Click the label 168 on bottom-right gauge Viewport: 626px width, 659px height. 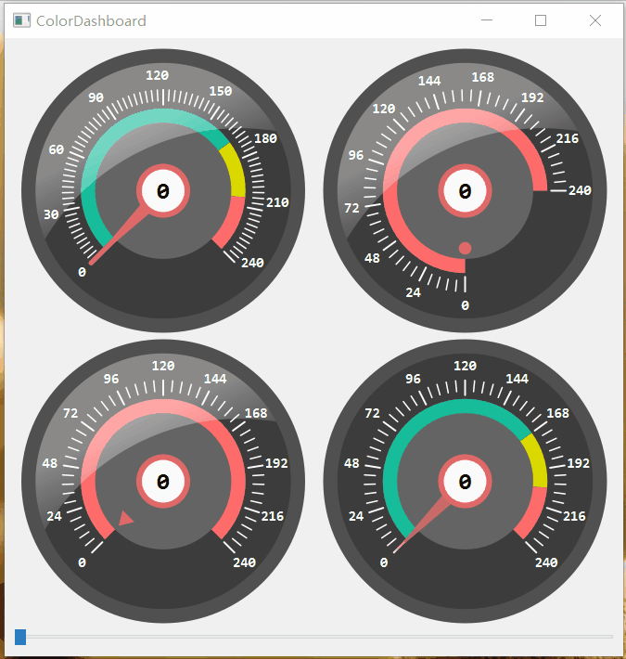pos(558,414)
